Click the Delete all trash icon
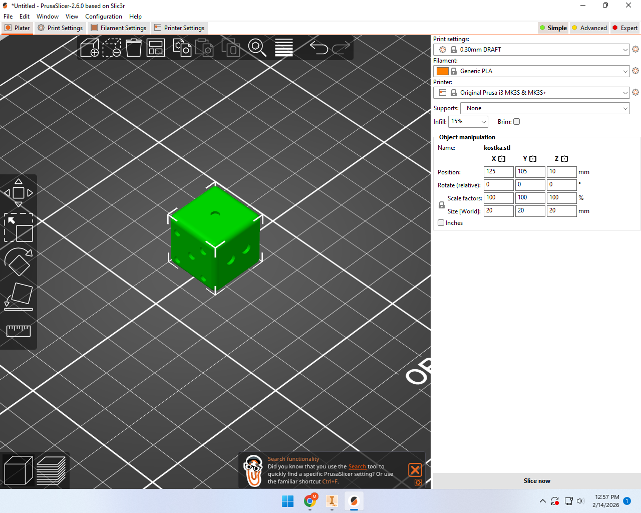 [x=134, y=48]
